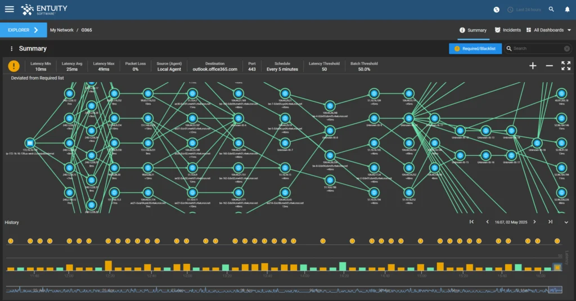Image resolution: width=576 pixels, height=301 pixels.
Task: Zoom out on the path map
Action: [x=549, y=66]
